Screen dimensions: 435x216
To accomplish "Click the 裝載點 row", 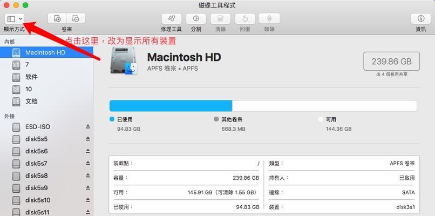I will (186, 163).
